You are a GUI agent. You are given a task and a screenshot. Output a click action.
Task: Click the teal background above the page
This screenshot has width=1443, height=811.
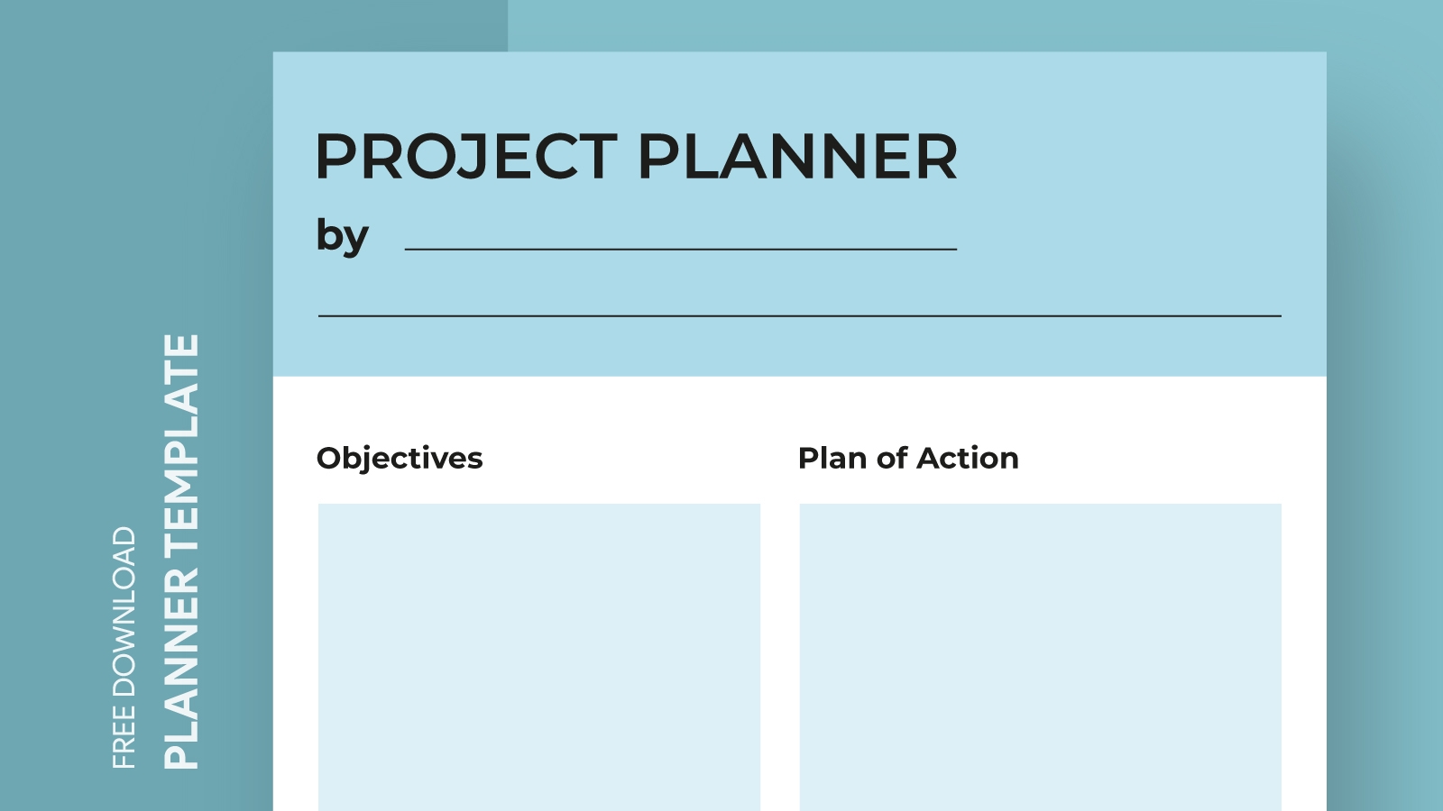coord(902,25)
